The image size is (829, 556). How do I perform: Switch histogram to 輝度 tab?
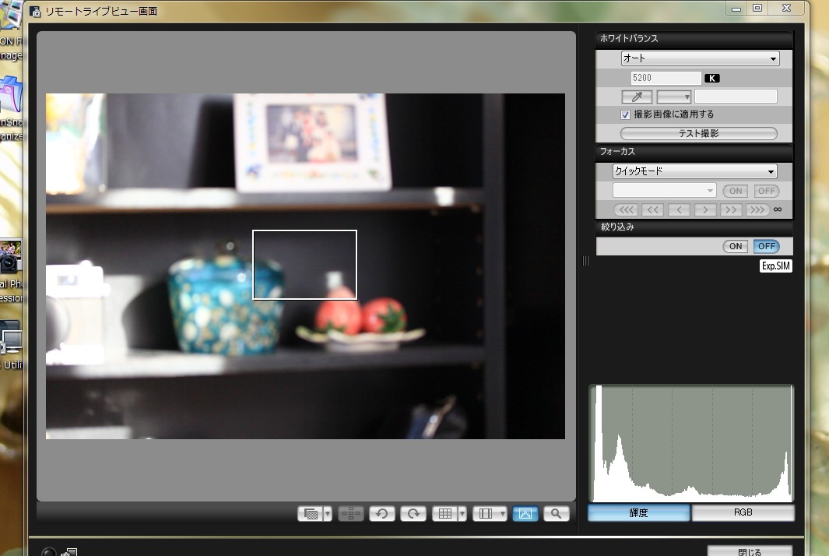[638, 512]
